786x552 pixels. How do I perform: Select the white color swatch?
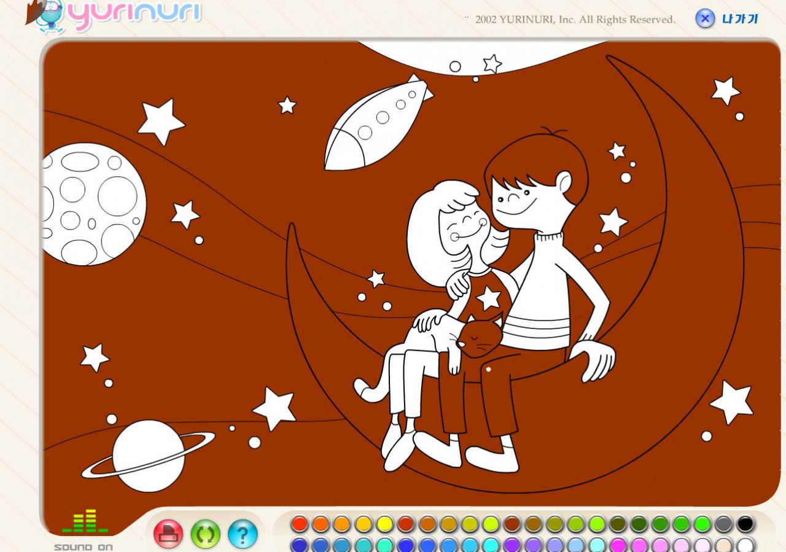point(745,545)
